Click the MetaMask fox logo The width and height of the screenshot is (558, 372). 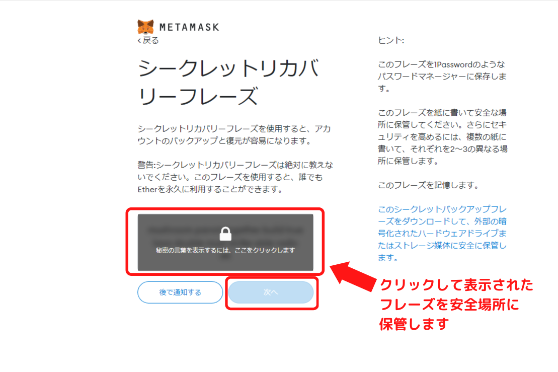[x=145, y=27]
